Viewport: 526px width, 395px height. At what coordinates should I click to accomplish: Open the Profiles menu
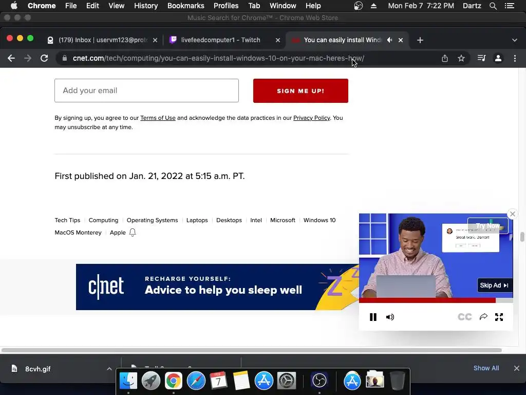[226, 6]
